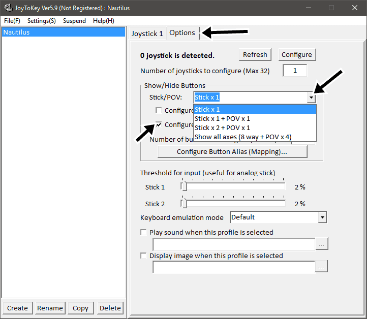Choose 'Stick x 2 + POV x 1' option
The height and width of the screenshot is (319, 367).
click(x=255, y=127)
